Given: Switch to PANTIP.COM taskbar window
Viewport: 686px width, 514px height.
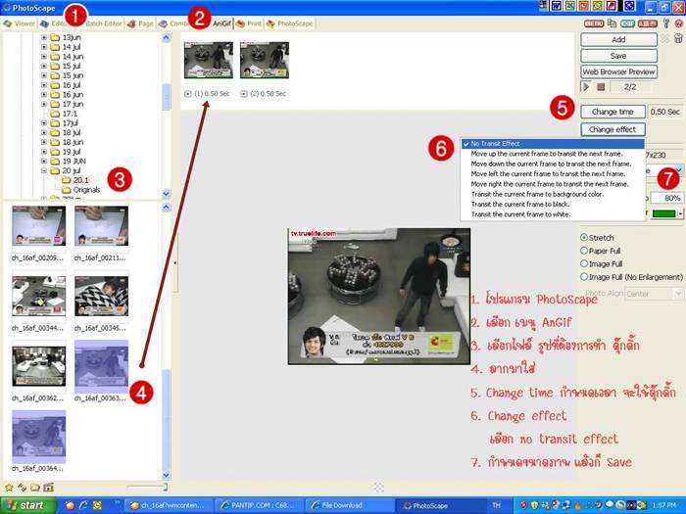Looking at the screenshot, I should point(261,505).
